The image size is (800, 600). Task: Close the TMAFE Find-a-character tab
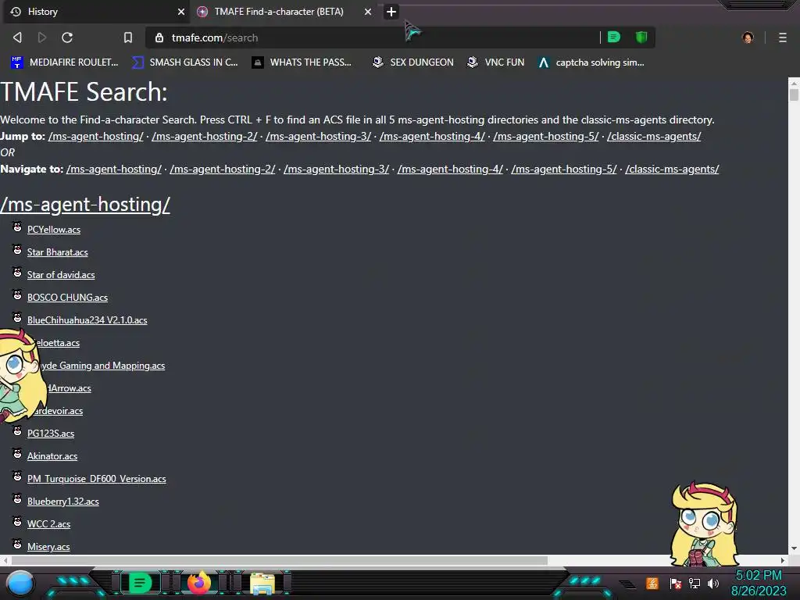click(x=368, y=12)
